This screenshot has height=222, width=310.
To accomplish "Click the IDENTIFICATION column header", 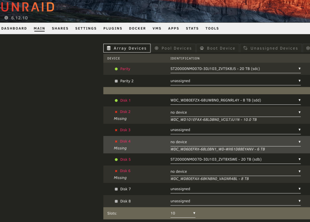I will tap(185, 59).
